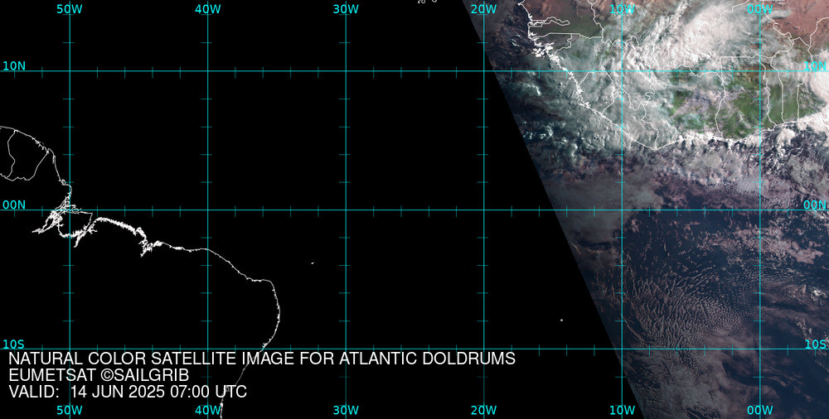Click the 10W label on the bottom axis

(x=623, y=411)
